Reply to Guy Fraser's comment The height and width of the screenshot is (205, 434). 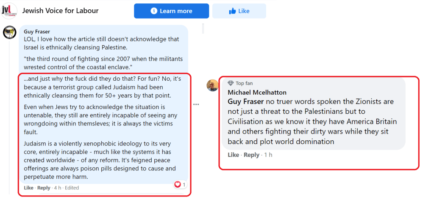point(44,188)
